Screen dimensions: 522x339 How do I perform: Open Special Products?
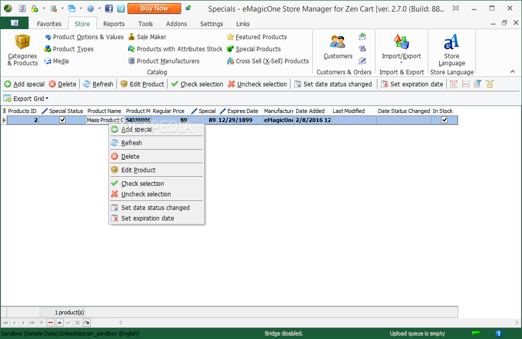pos(253,49)
